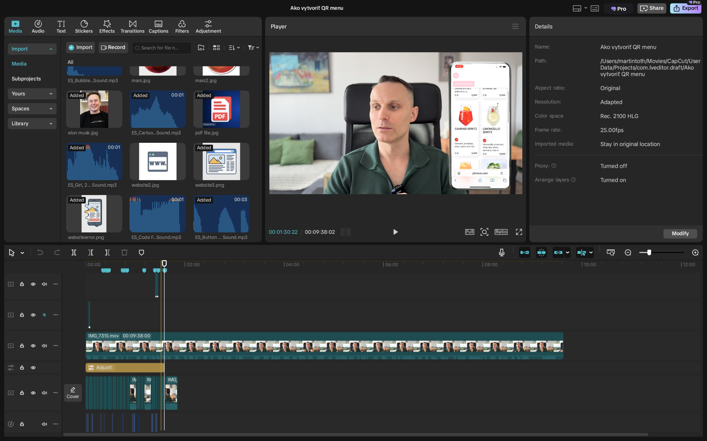Image resolution: width=707 pixels, height=441 pixels.
Task: Click the Share button
Action: point(651,8)
